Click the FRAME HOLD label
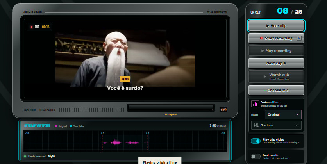The height and width of the screenshot is (164, 327). [x=29, y=110]
